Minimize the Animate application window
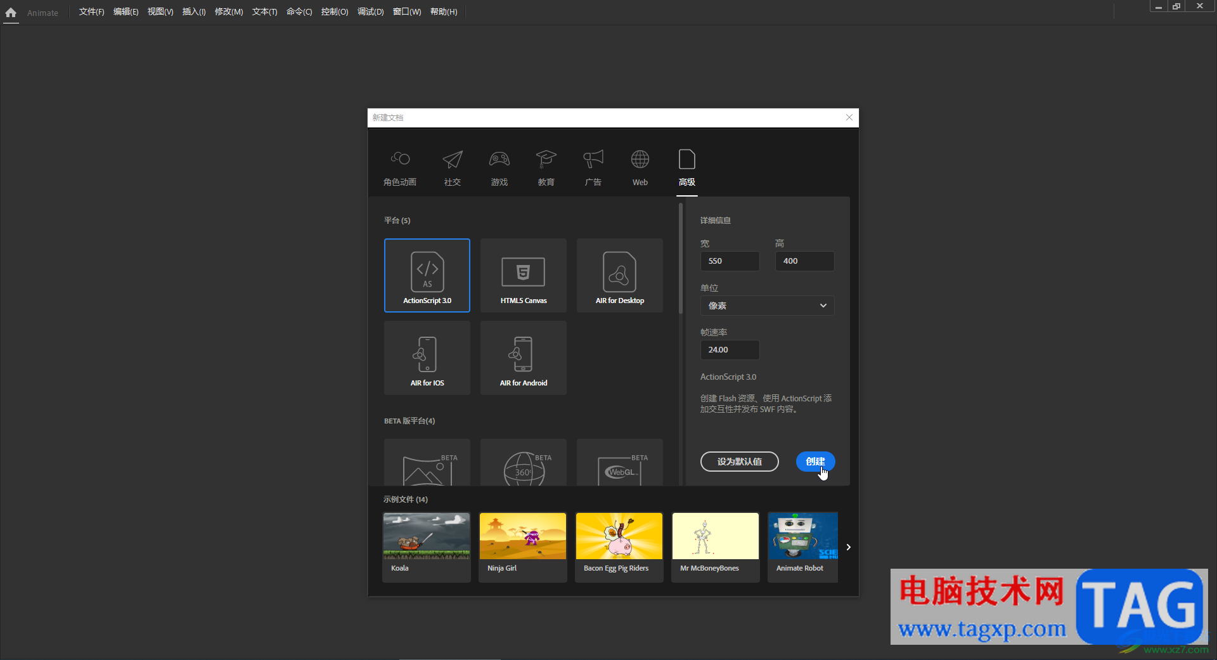Image resolution: width=1217 pixels, height=660 pixels. coord(1158,6)
